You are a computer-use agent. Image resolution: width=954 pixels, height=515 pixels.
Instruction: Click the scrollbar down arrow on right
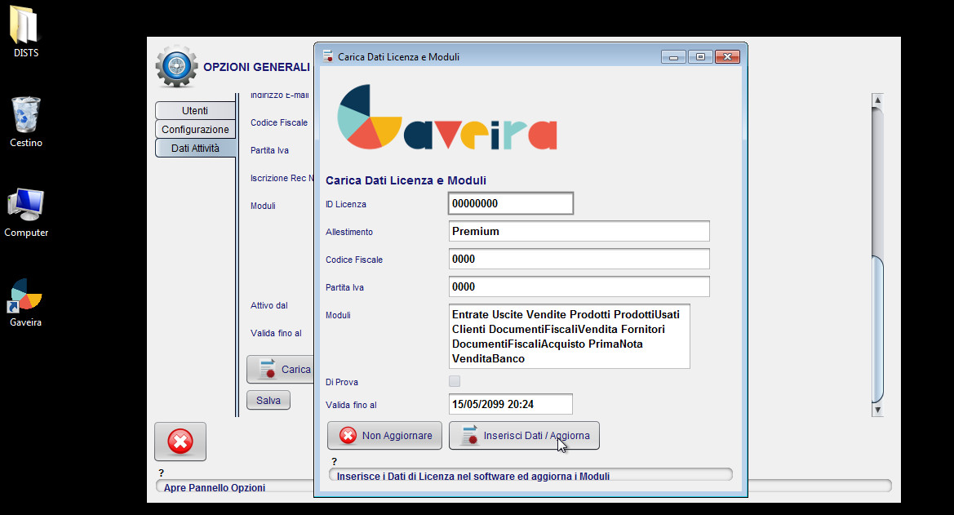tap(877, 411)
